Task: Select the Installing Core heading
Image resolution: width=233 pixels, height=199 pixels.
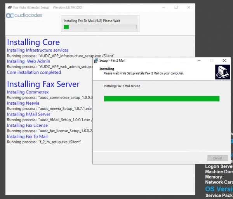Action: (x=33, y=42)
